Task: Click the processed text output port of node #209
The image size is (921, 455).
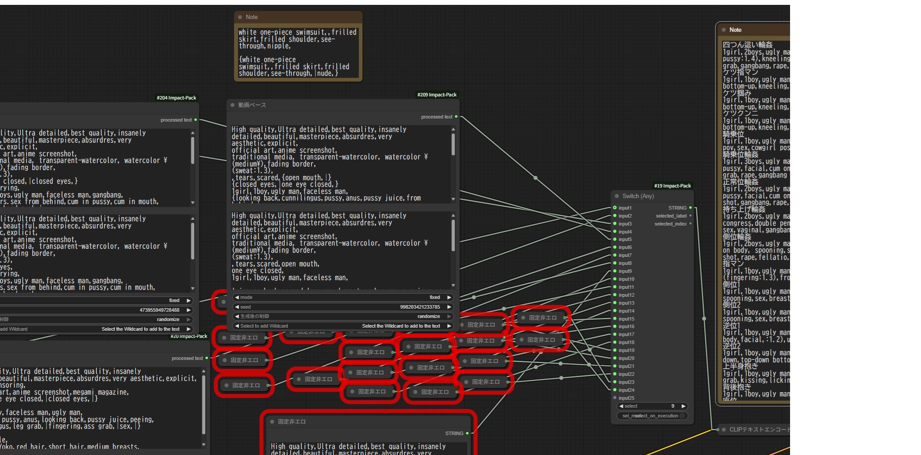Action: [x=456, y=117]
